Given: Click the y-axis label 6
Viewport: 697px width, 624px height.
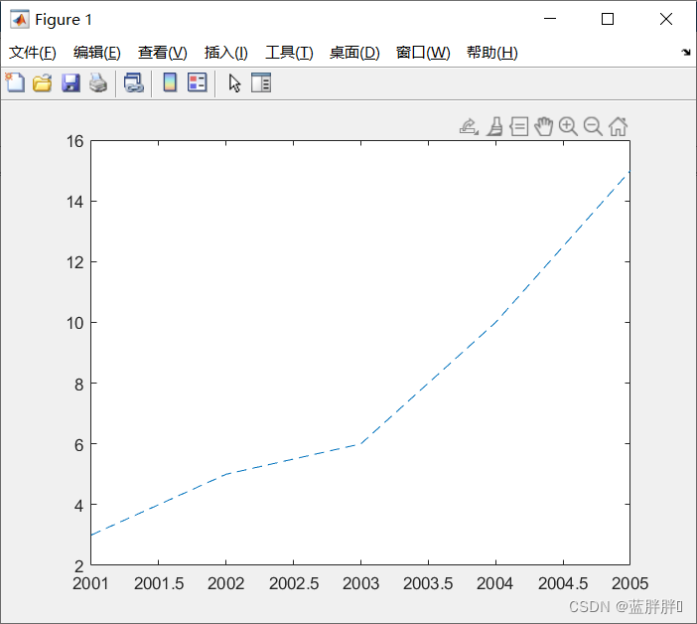Looking at the screenshot, I should pyautogui.click(x=78, y=445).
